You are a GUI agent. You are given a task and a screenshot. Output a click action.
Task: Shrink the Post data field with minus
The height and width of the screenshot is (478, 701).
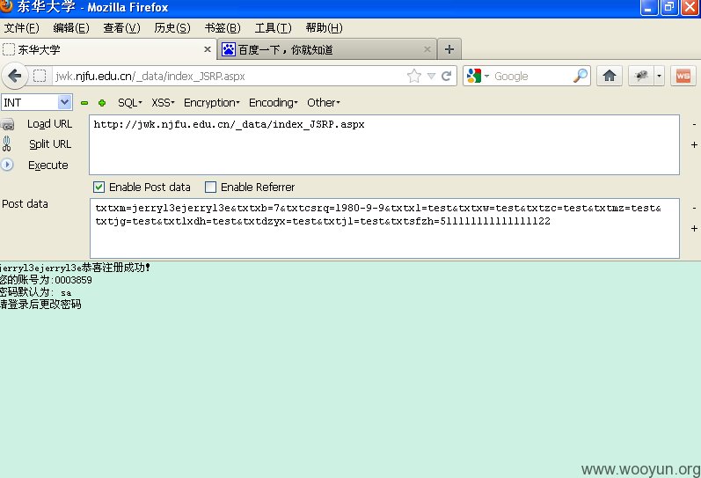tap(694, 208)
